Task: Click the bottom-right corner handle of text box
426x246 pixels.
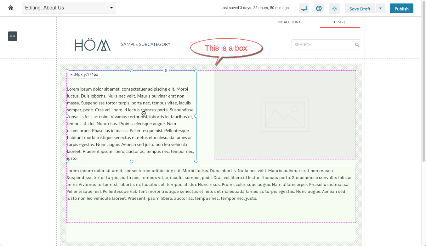Action: (196, 161)
